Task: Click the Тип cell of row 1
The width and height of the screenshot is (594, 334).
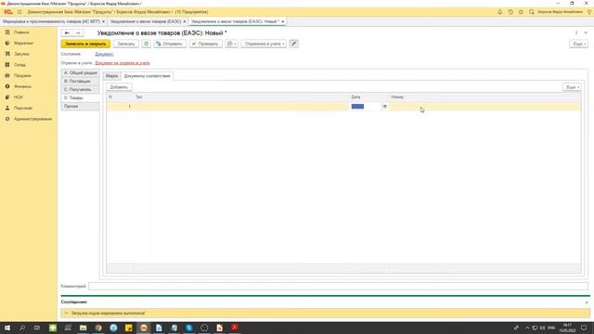Action: pos(241,107)
